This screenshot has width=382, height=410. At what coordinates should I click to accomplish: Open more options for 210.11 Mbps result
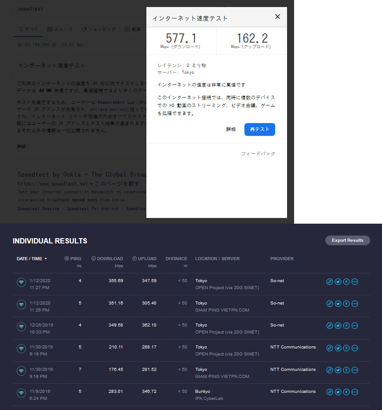pos(355,348)
